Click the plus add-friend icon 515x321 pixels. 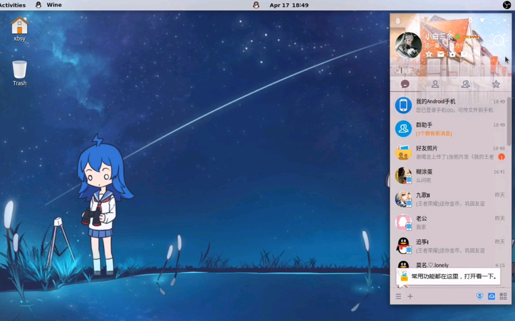click(410, 296)
